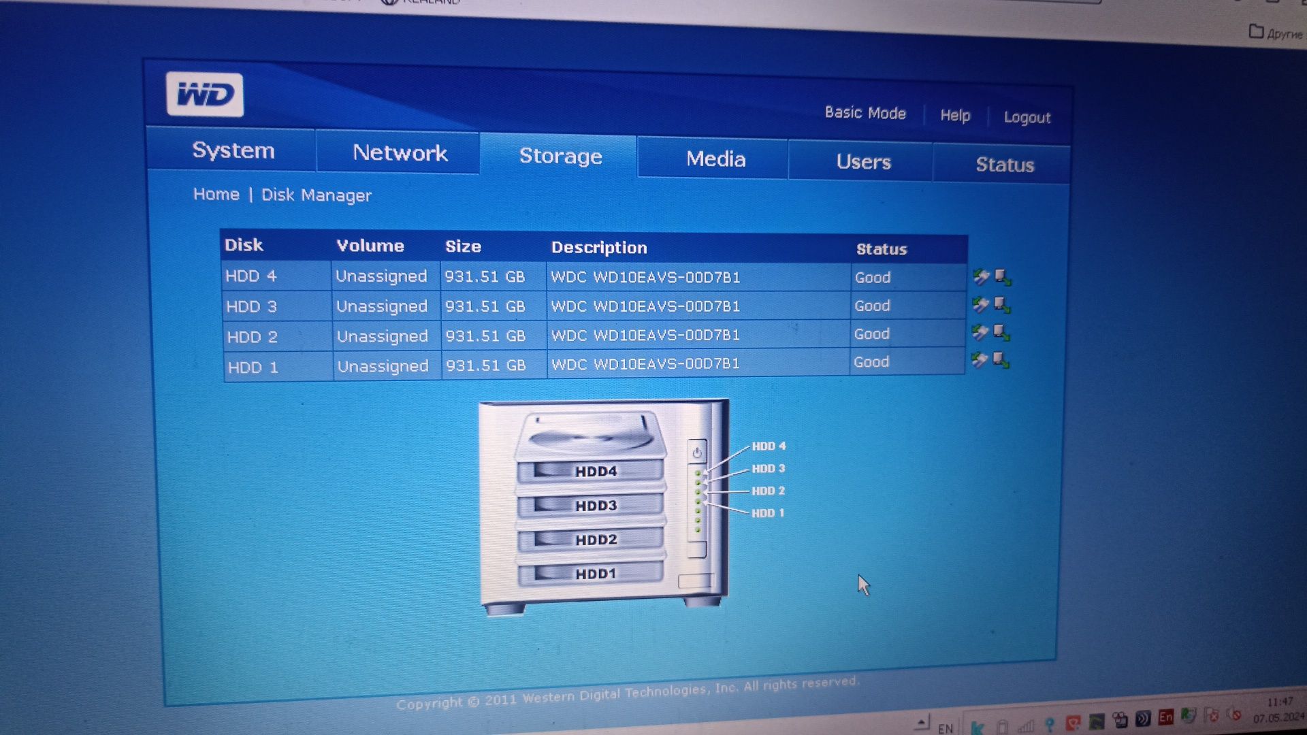Open the Media tab
The width and height of the screenshot is (1307, 735).
(715, 159)
